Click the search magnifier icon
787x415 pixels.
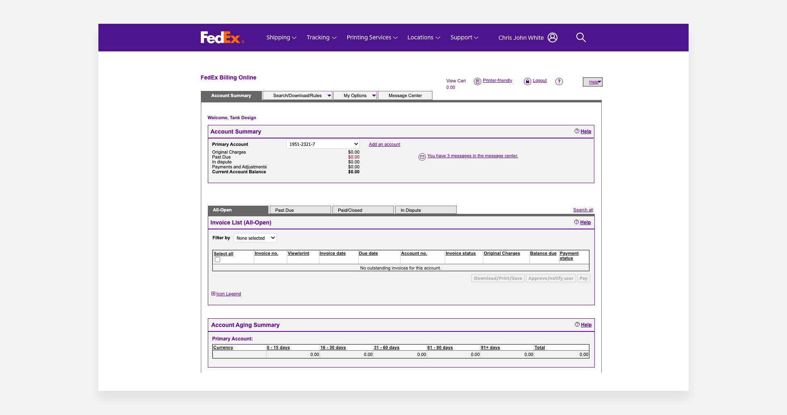(x=581, y=37)
